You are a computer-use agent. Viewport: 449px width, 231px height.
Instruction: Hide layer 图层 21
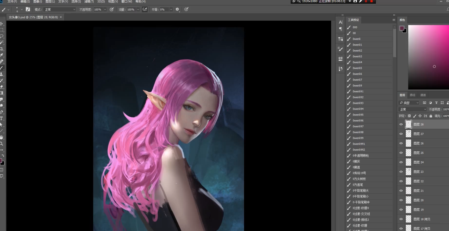coord(401,190)
